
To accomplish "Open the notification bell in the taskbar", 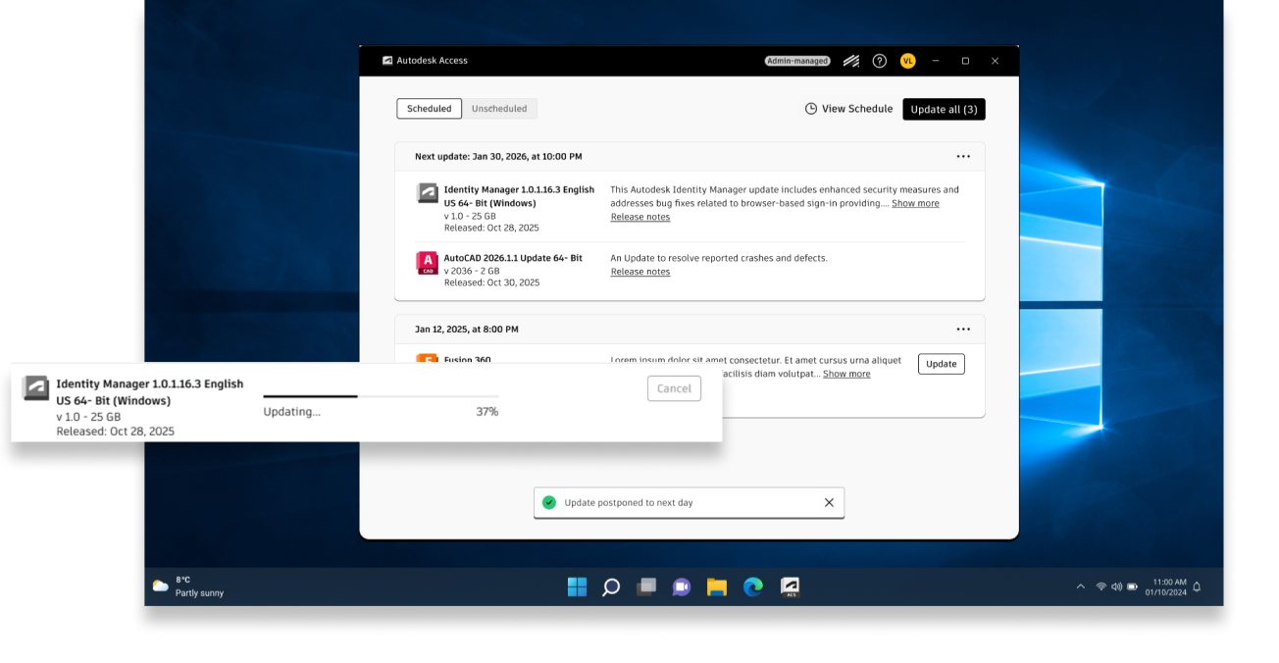I will click(x=1197, y=586).
